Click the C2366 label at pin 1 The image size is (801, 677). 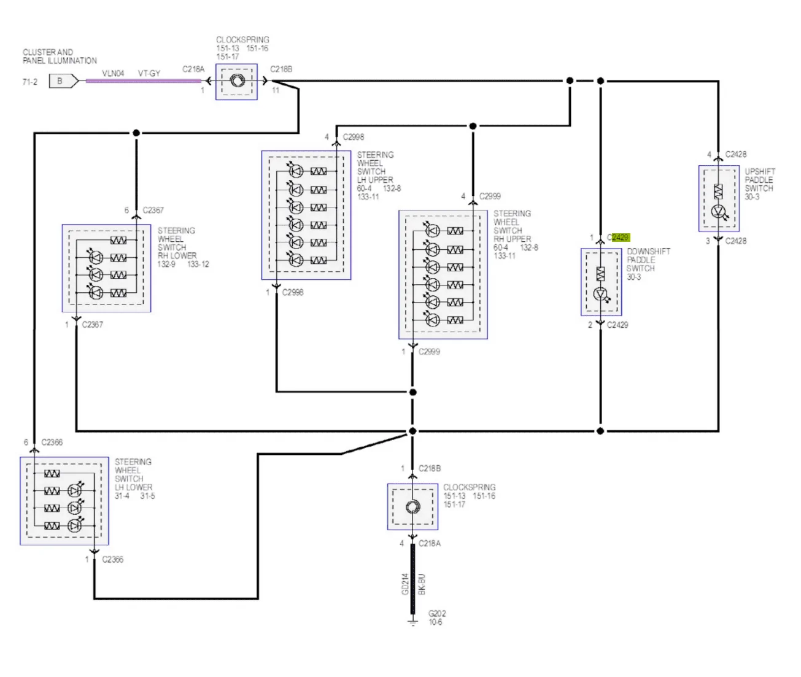(x=113, y=559)
